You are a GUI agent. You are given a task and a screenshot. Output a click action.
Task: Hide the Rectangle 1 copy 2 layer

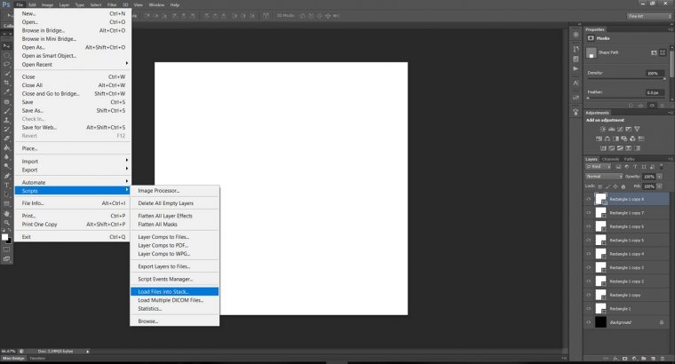[x=589, y=281]
